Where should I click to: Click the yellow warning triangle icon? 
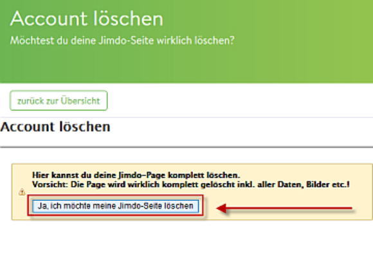click(22, 192)
